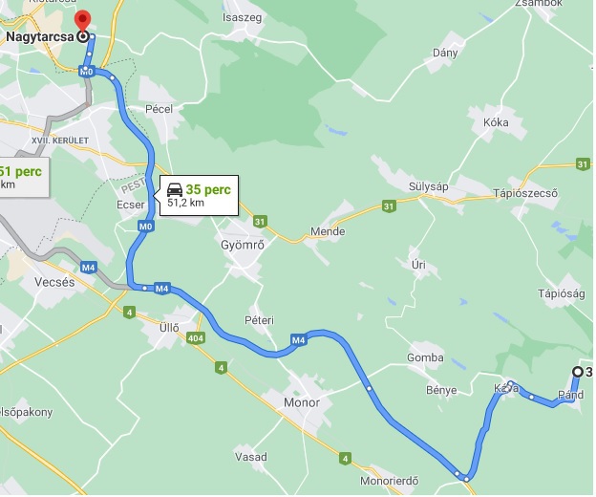Viewport: 596px width, 497px height.
Task: Click the M4 shield near Vecsés
Action: click(x=89, y=268)
